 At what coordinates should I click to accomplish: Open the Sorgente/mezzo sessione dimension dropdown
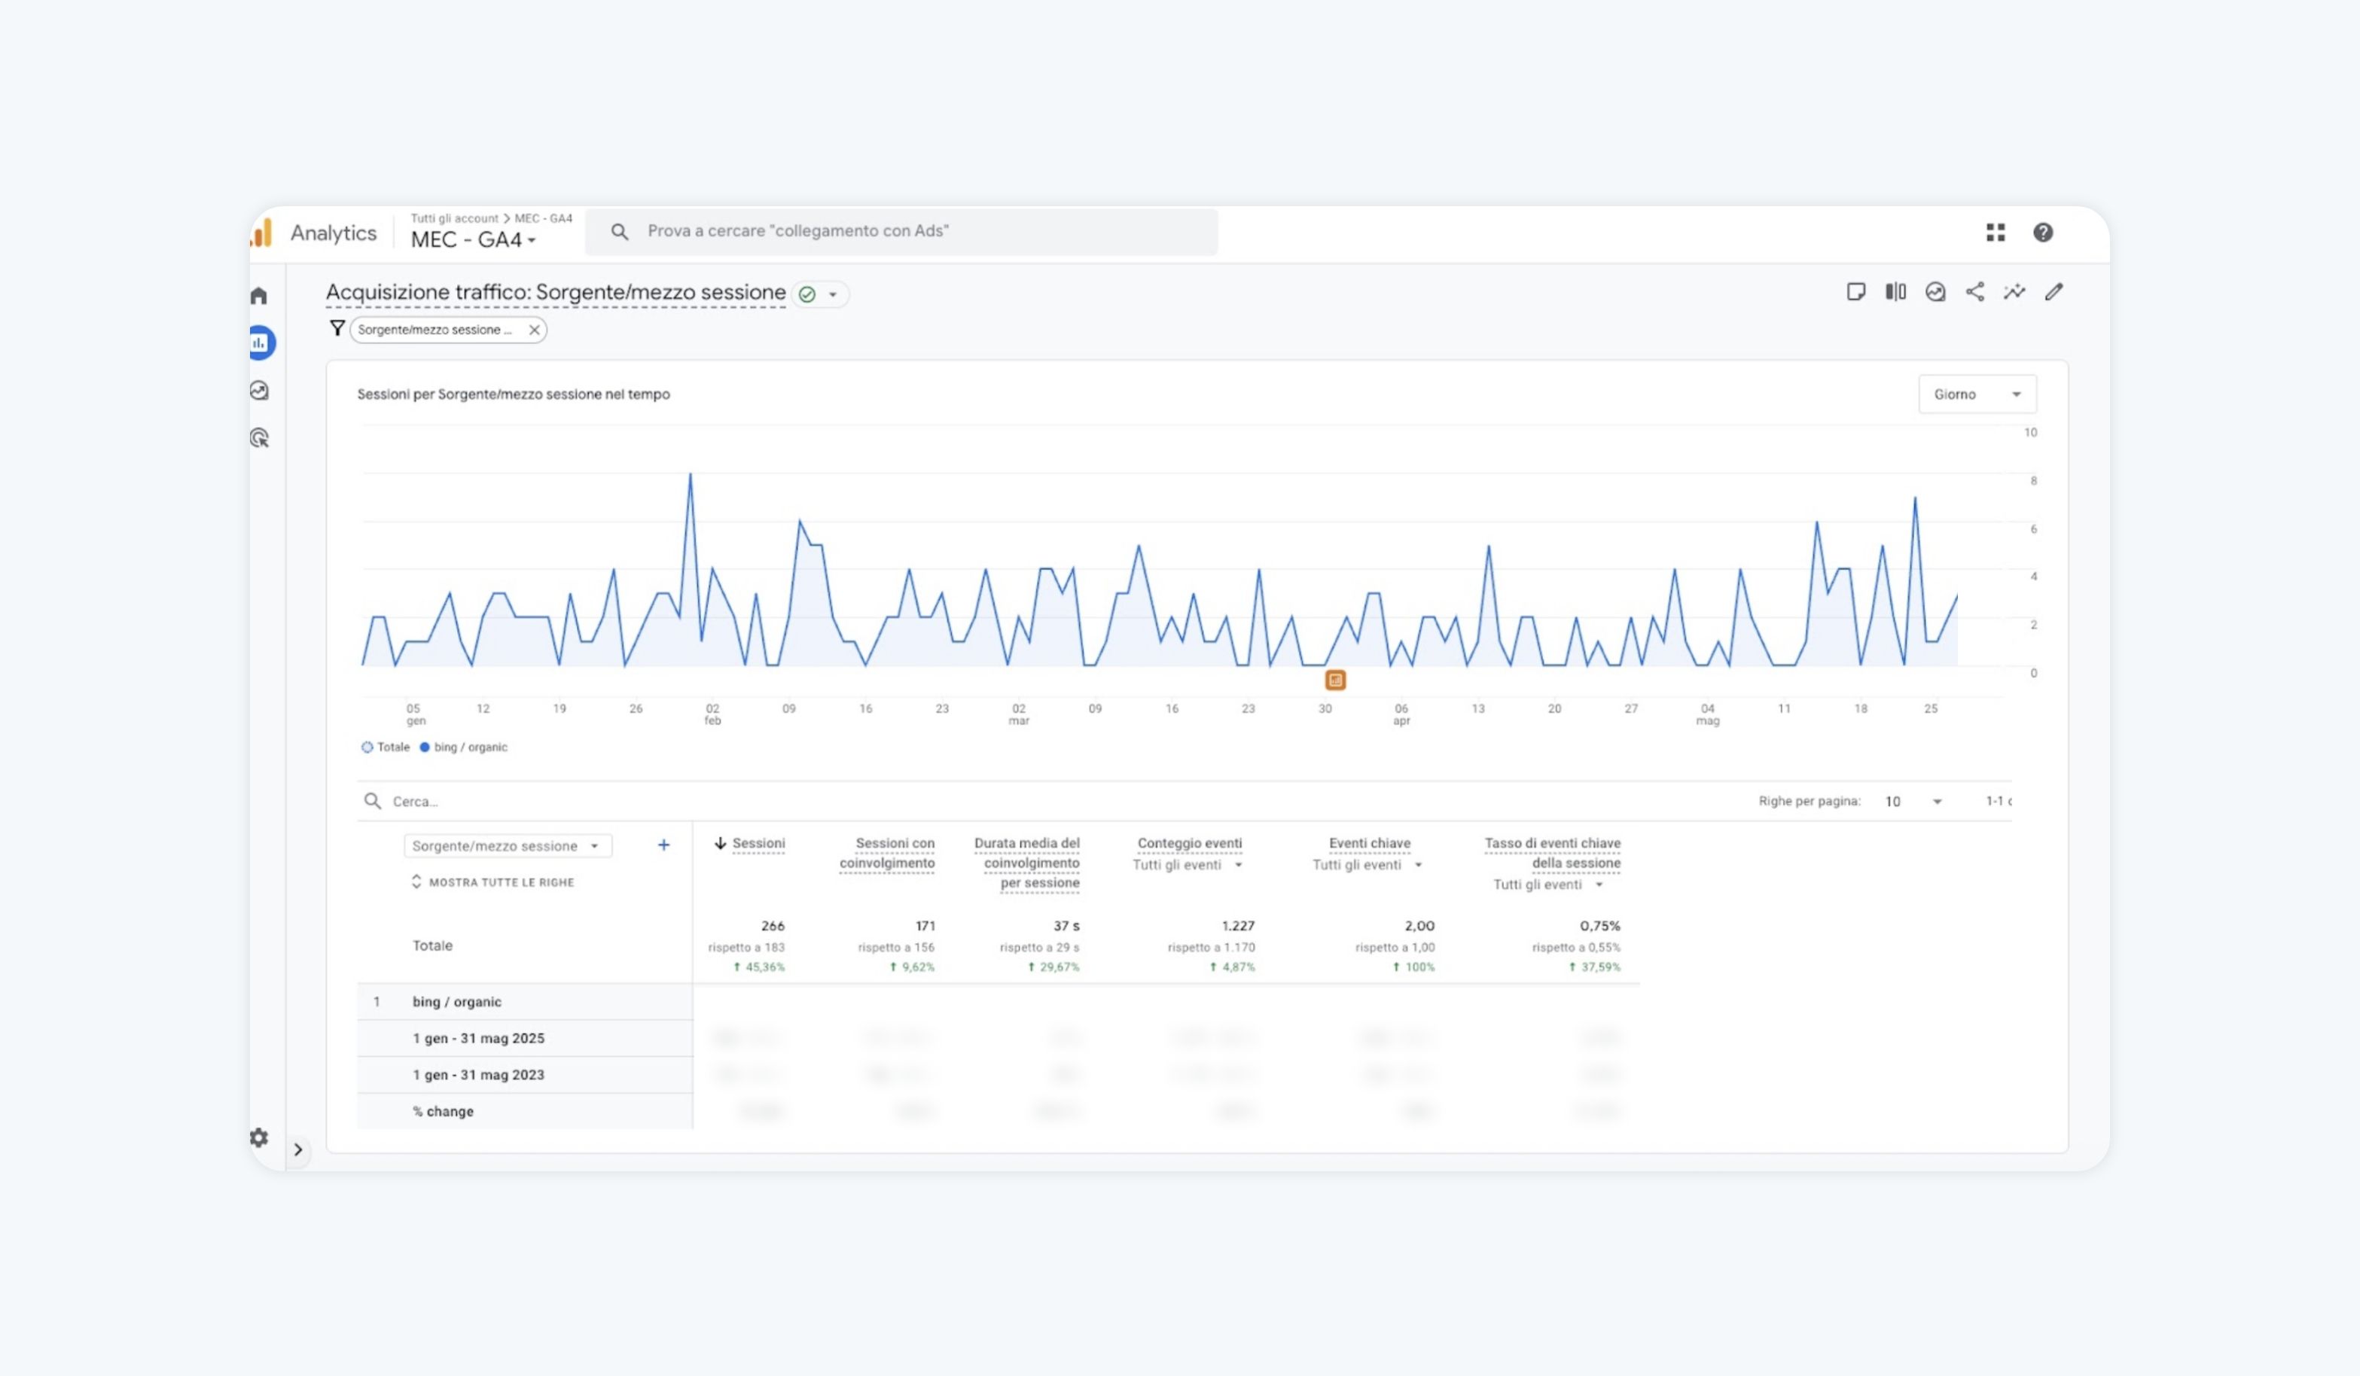point(507,845)
